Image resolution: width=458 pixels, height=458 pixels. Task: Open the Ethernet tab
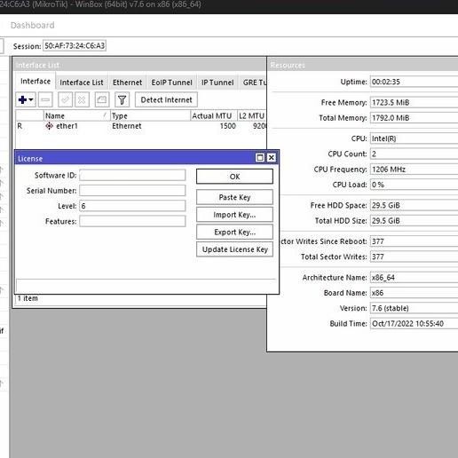(x=127, y=83)
